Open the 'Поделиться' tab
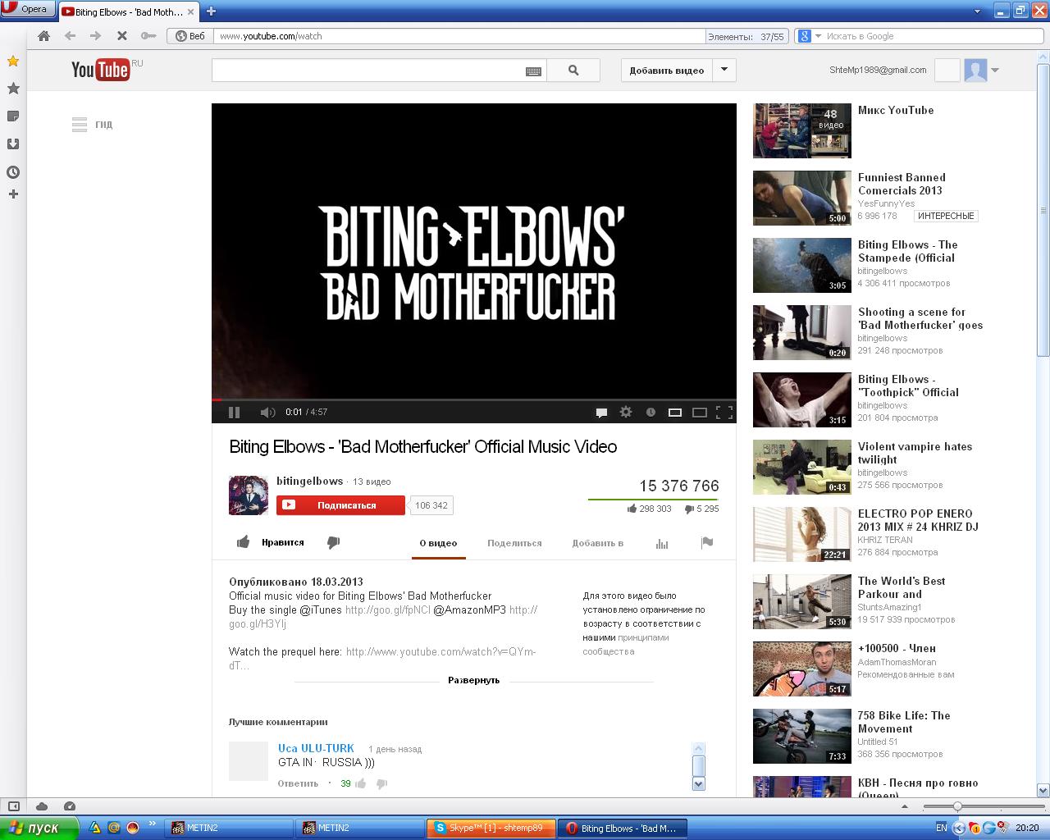Image resolution: width=1050 pixels, height=840 pixels. 514,543
